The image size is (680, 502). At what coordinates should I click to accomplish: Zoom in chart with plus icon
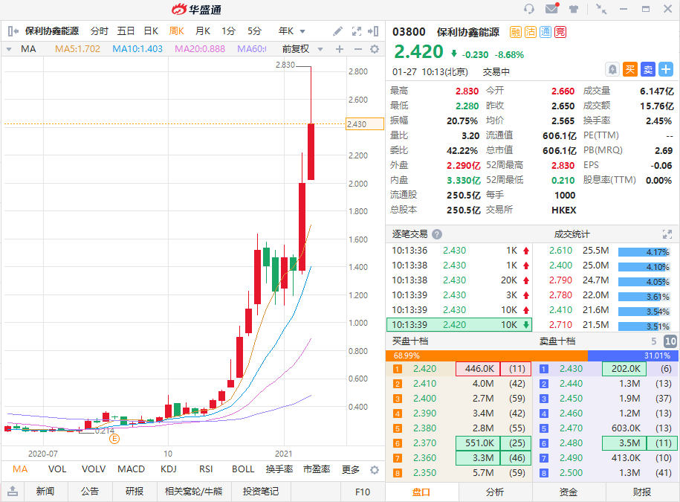(340, 49)
